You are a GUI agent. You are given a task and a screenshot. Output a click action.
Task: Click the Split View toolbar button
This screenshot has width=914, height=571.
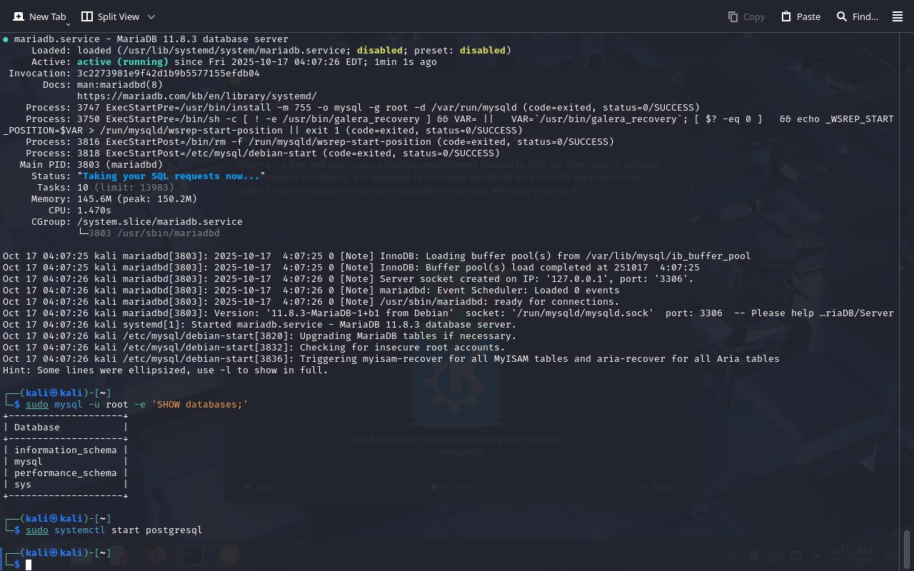pyautogui.click(x=111, y=16)
